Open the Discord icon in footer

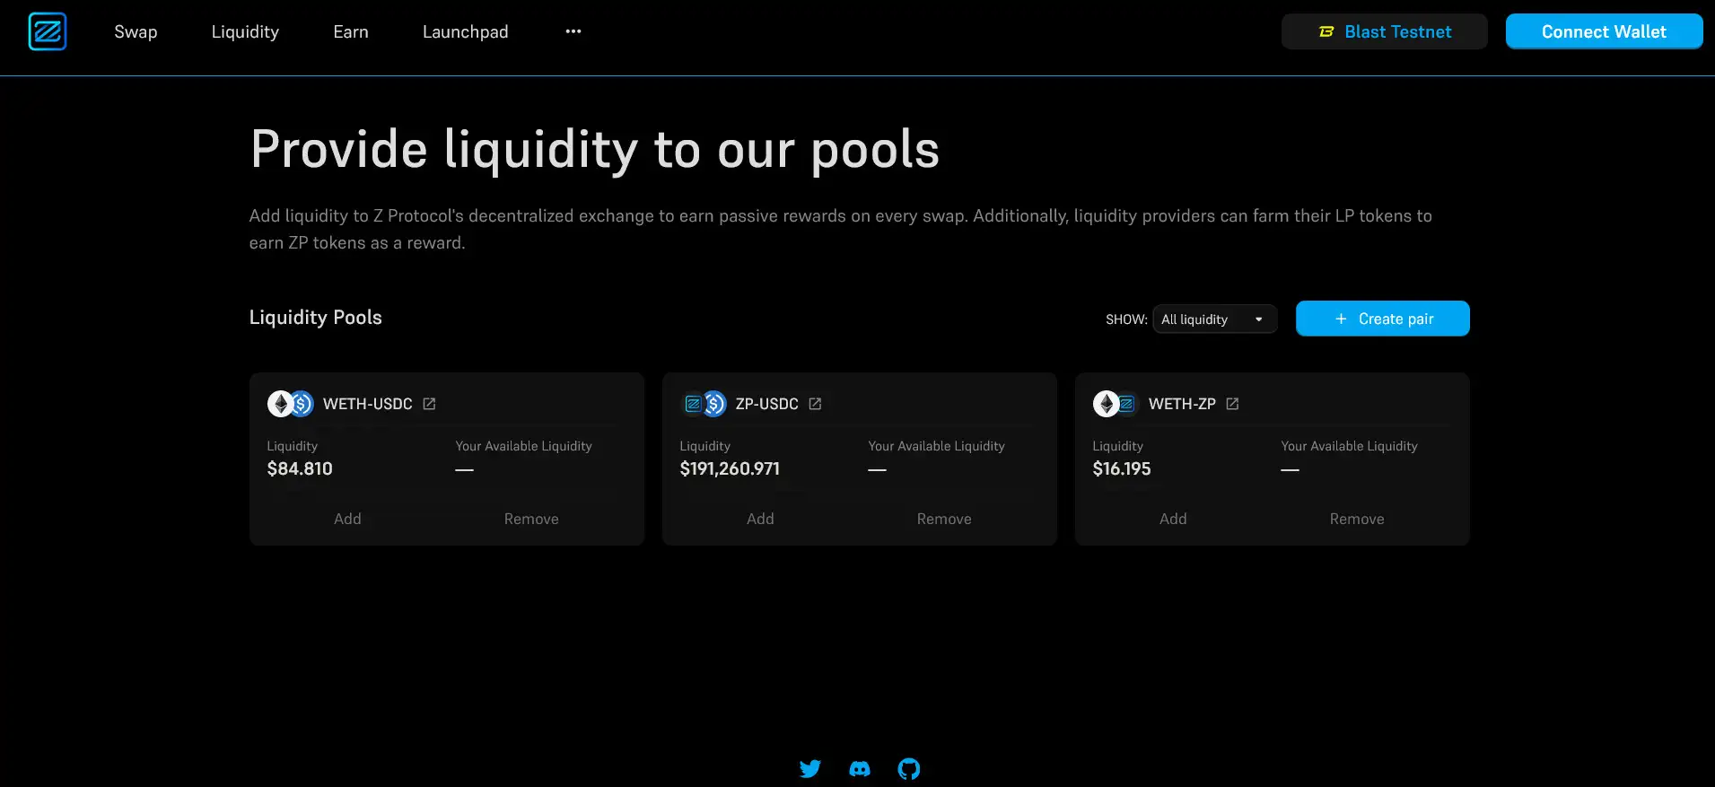pyautogui.click(x=859, y=768)
